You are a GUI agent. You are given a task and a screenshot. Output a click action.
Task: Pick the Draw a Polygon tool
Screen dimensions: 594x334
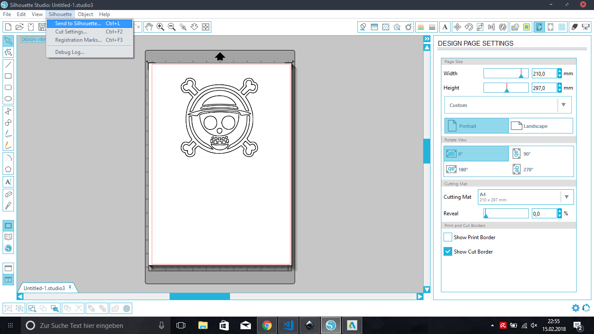tap(8, 169)
